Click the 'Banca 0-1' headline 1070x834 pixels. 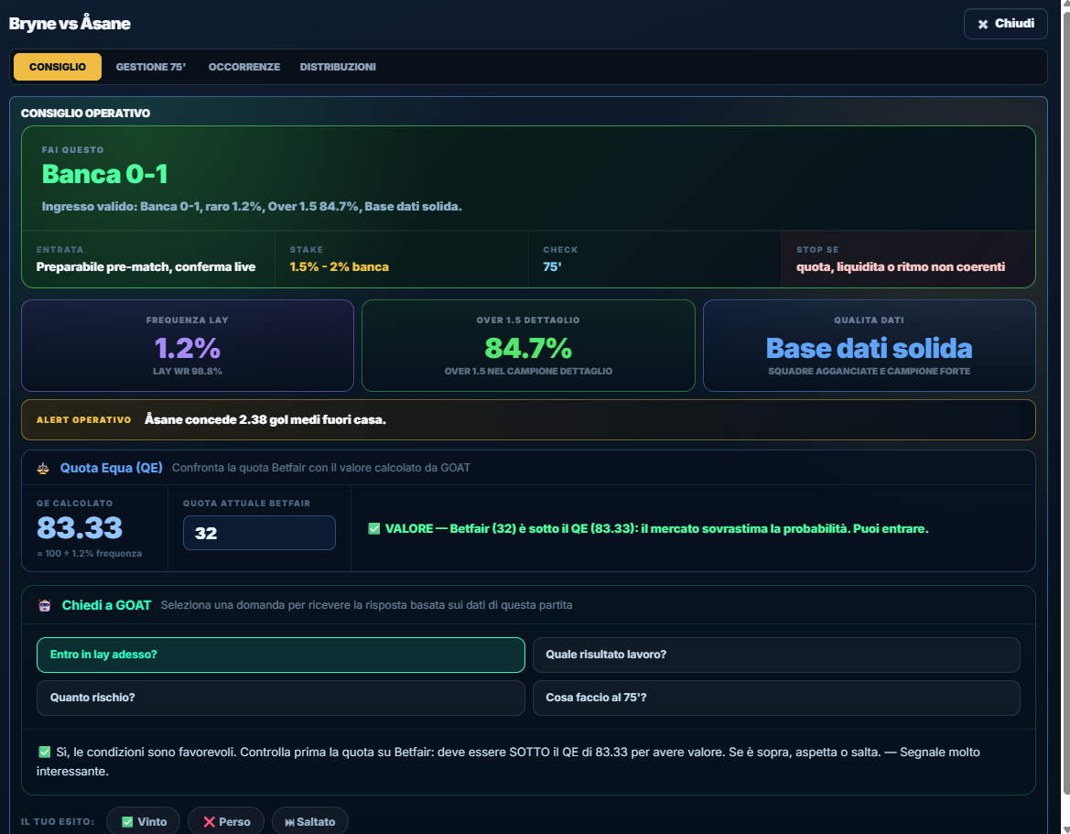(104, 174)
